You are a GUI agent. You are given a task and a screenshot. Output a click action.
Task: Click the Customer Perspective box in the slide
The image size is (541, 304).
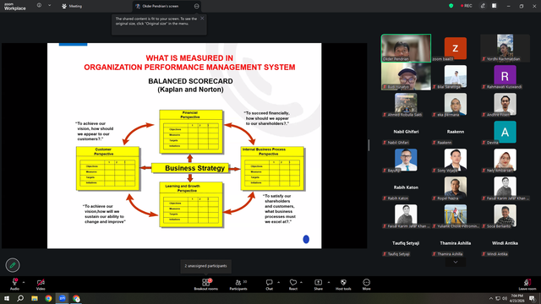107,168
